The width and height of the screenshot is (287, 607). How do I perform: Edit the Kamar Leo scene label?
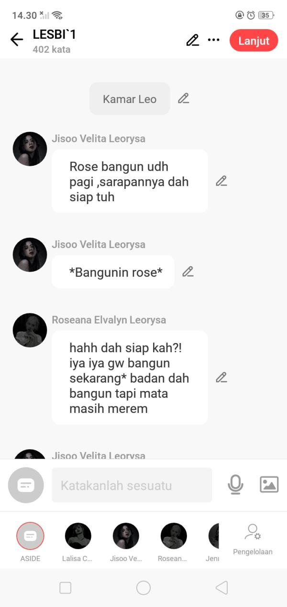(x=183, y=99)
